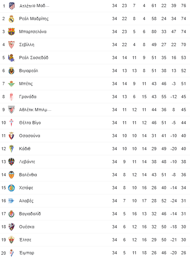Open the Ουέσκα team link
This screenshot has width=190, height=259.
27,227
